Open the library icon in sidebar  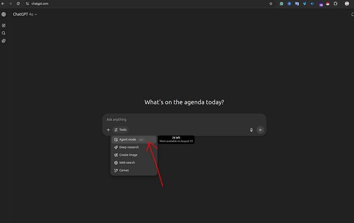pyautogui.click(x=4, y=41)
